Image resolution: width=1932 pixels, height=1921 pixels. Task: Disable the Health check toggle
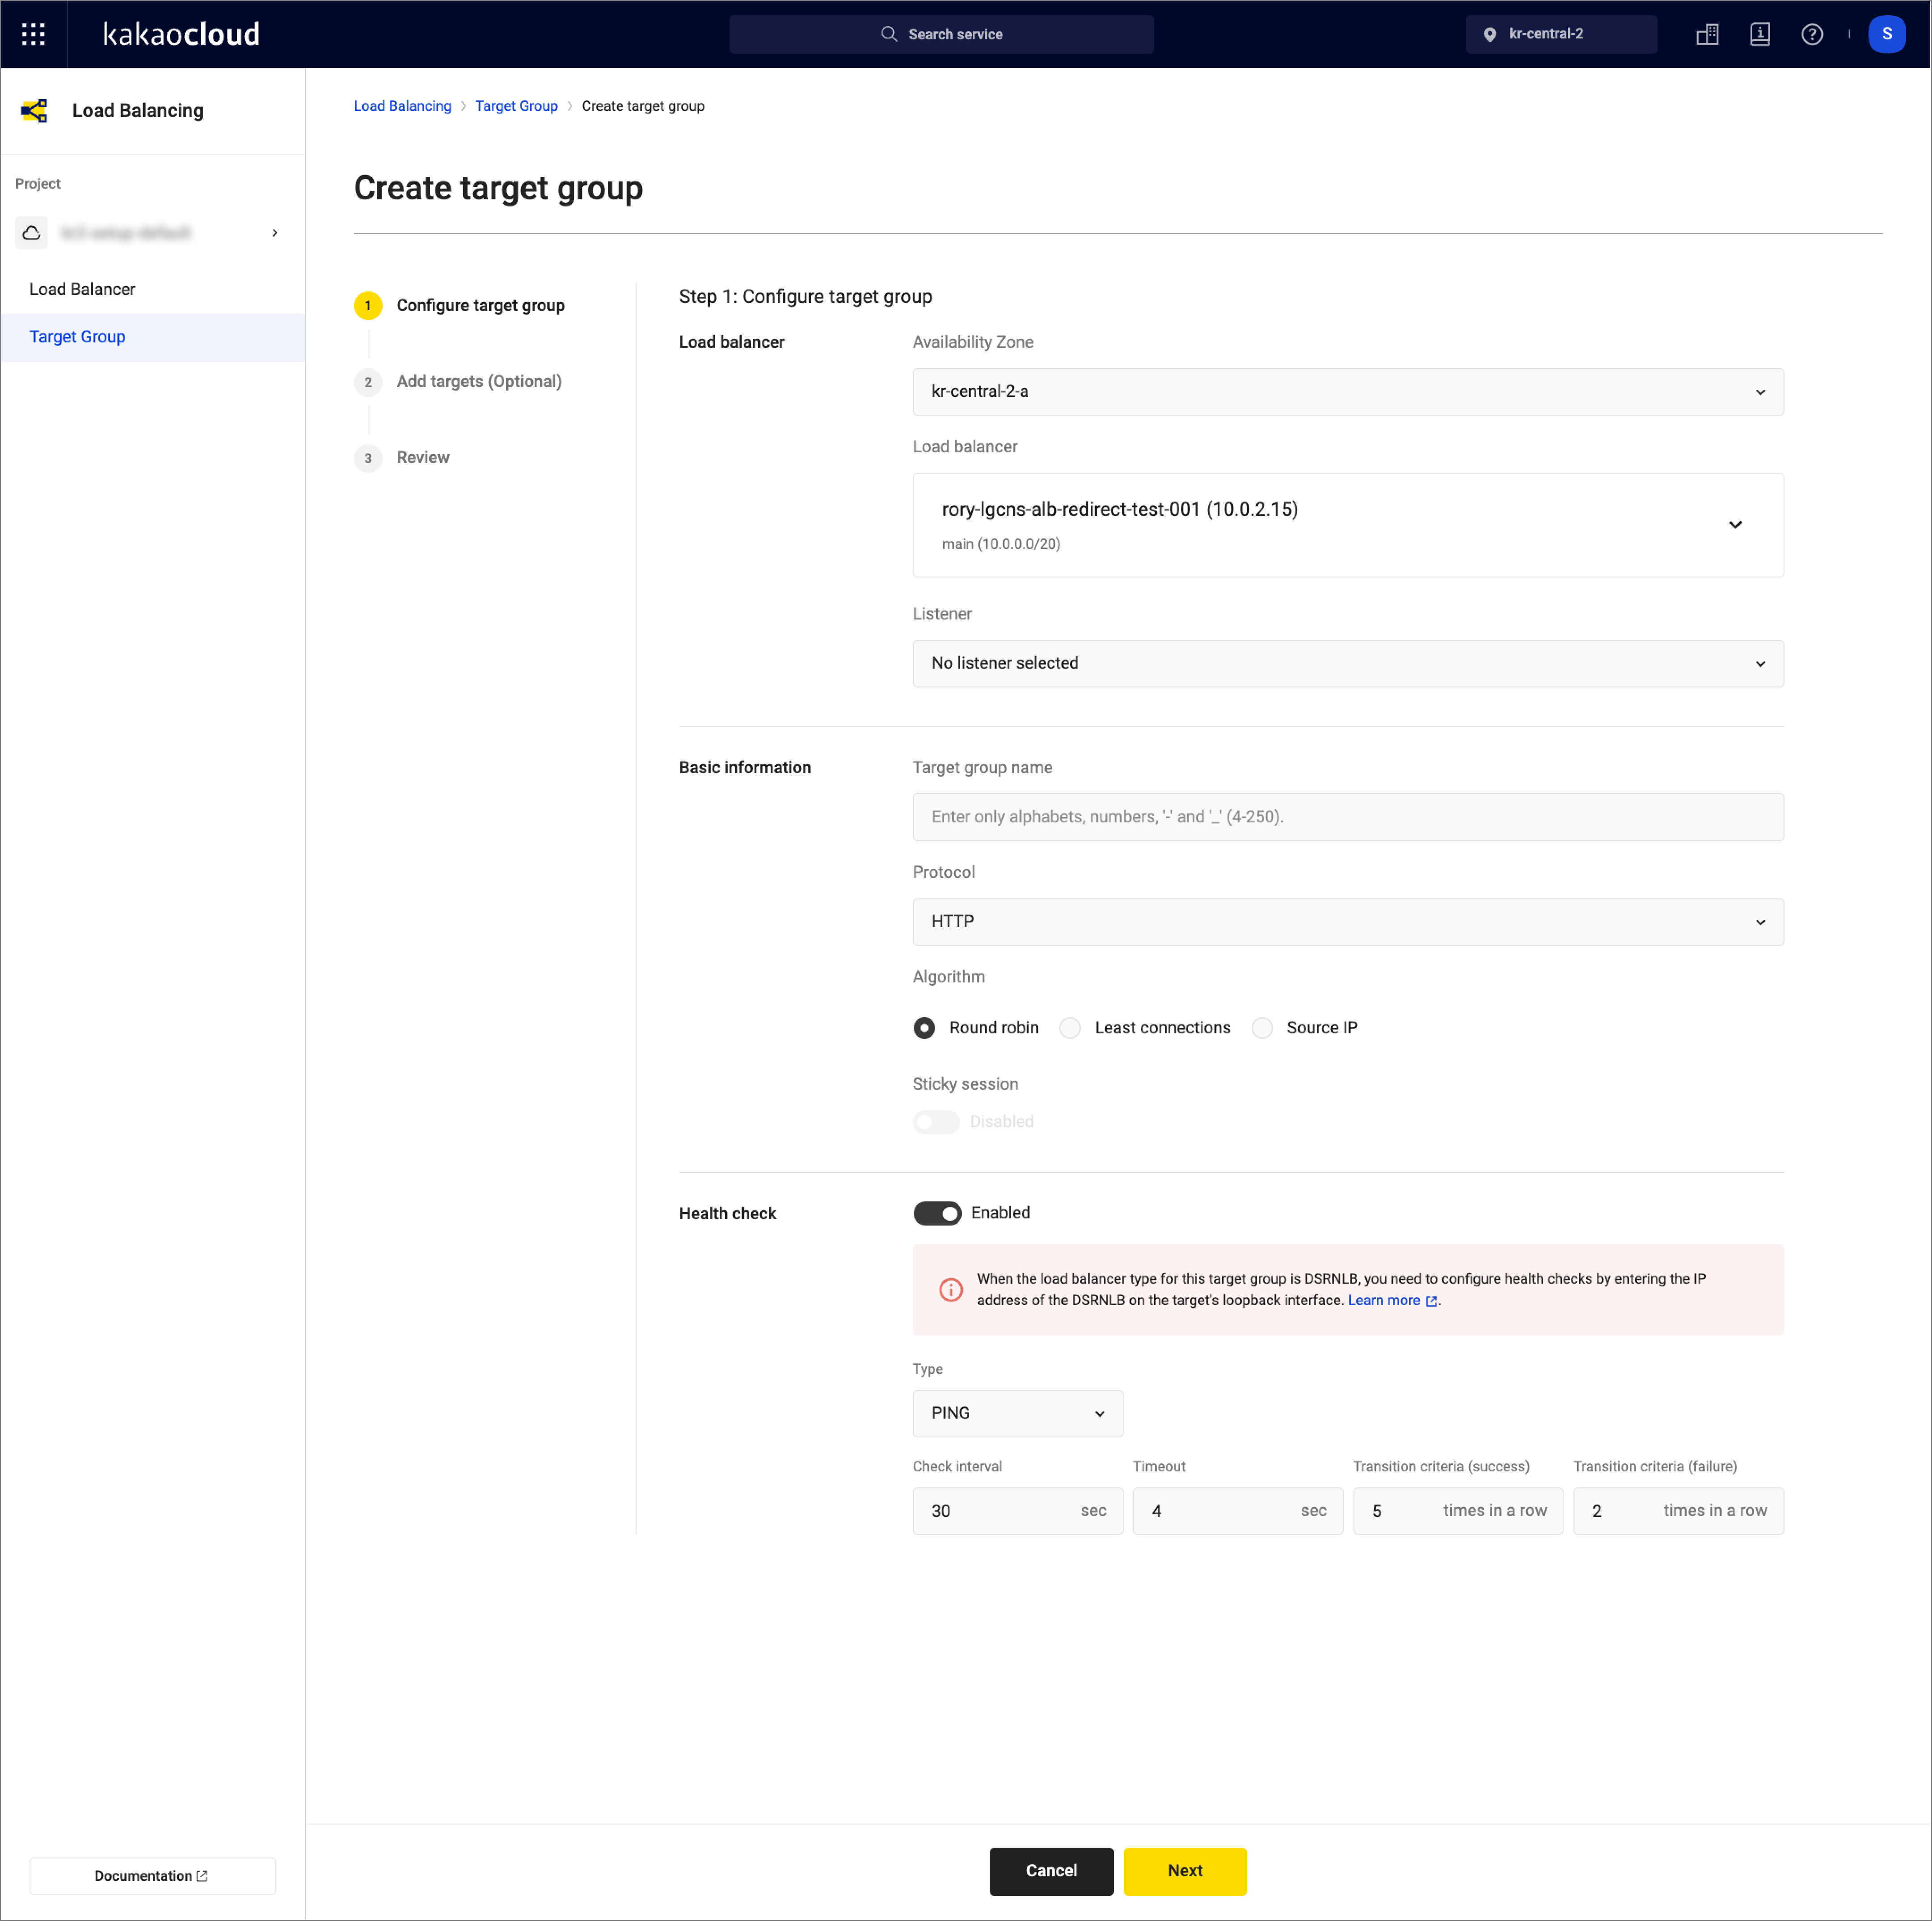(937, 1213)
